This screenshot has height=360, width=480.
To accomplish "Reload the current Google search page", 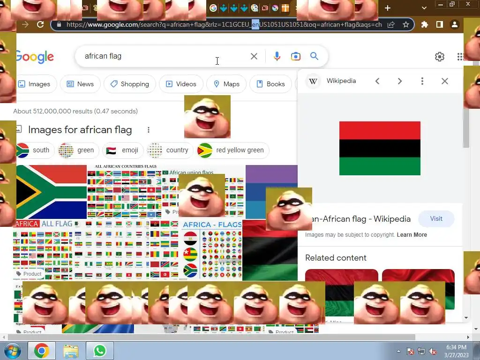I will tap(40, 24).
